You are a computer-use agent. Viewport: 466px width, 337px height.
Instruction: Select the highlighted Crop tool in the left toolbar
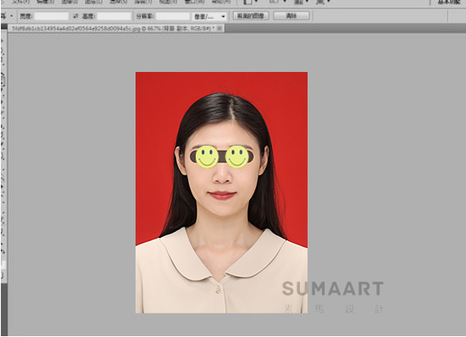click(x=3, y=80)
